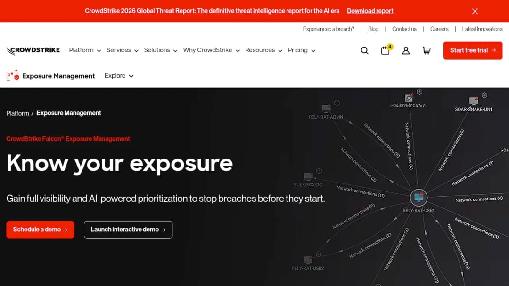The width and height of the screenshot is (509, 286).
Task: Select the i-04d82b01047a7 instance node icon
Action: [x=409, y=97]
